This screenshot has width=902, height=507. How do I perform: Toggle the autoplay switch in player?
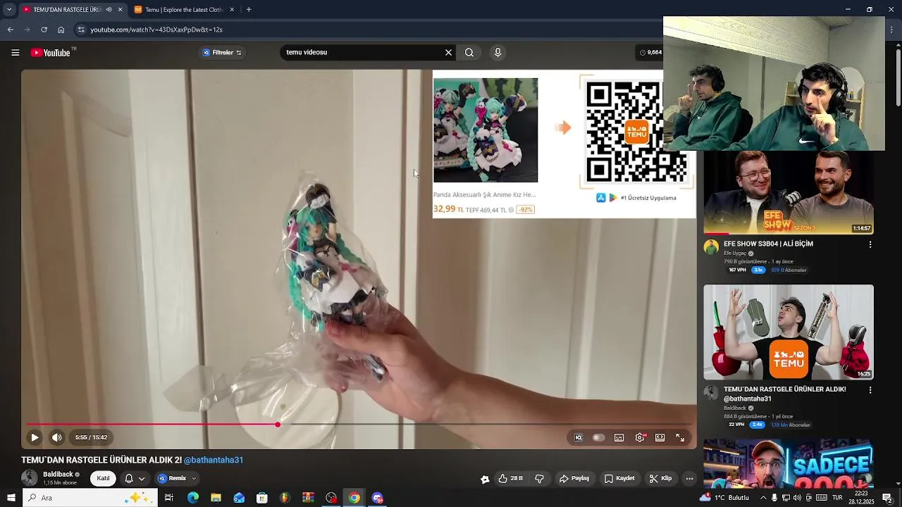pos(598,437)
